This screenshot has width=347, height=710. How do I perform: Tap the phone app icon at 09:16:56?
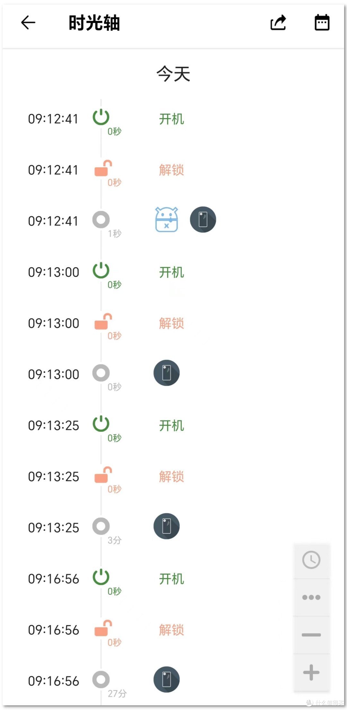[166, 679]
